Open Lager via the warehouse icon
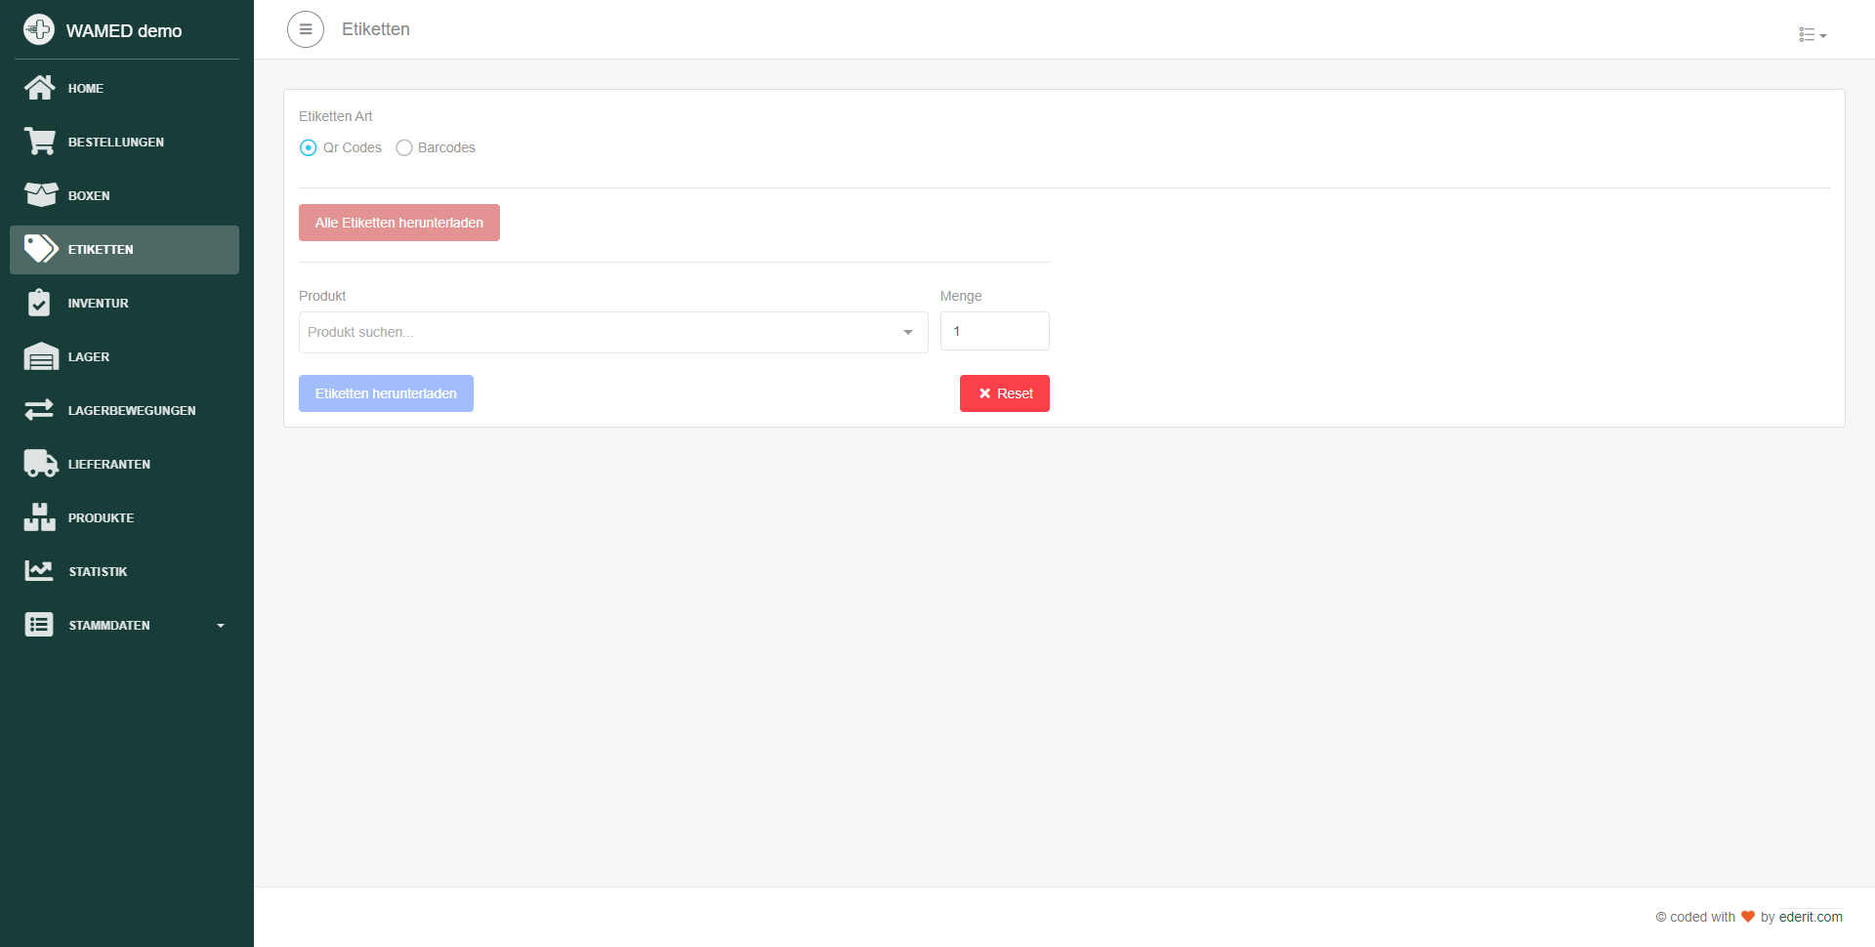The height and width of the screenshot is (947, 1875). (x=40, y=356)
